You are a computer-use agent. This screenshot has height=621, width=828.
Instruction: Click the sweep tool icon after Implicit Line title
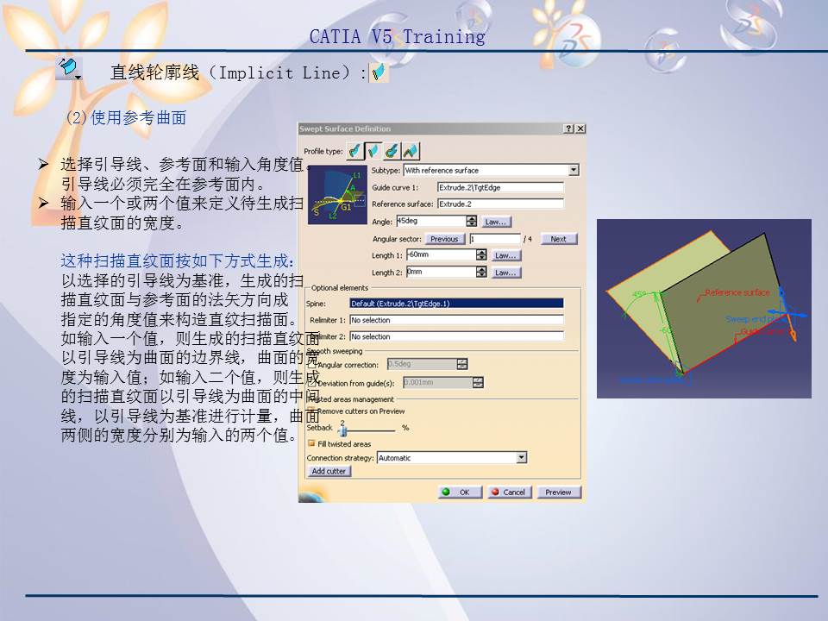(x=377, y=72)
